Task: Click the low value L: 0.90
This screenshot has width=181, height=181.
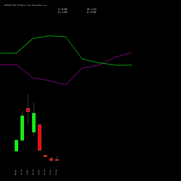Action: click(92, 12)
